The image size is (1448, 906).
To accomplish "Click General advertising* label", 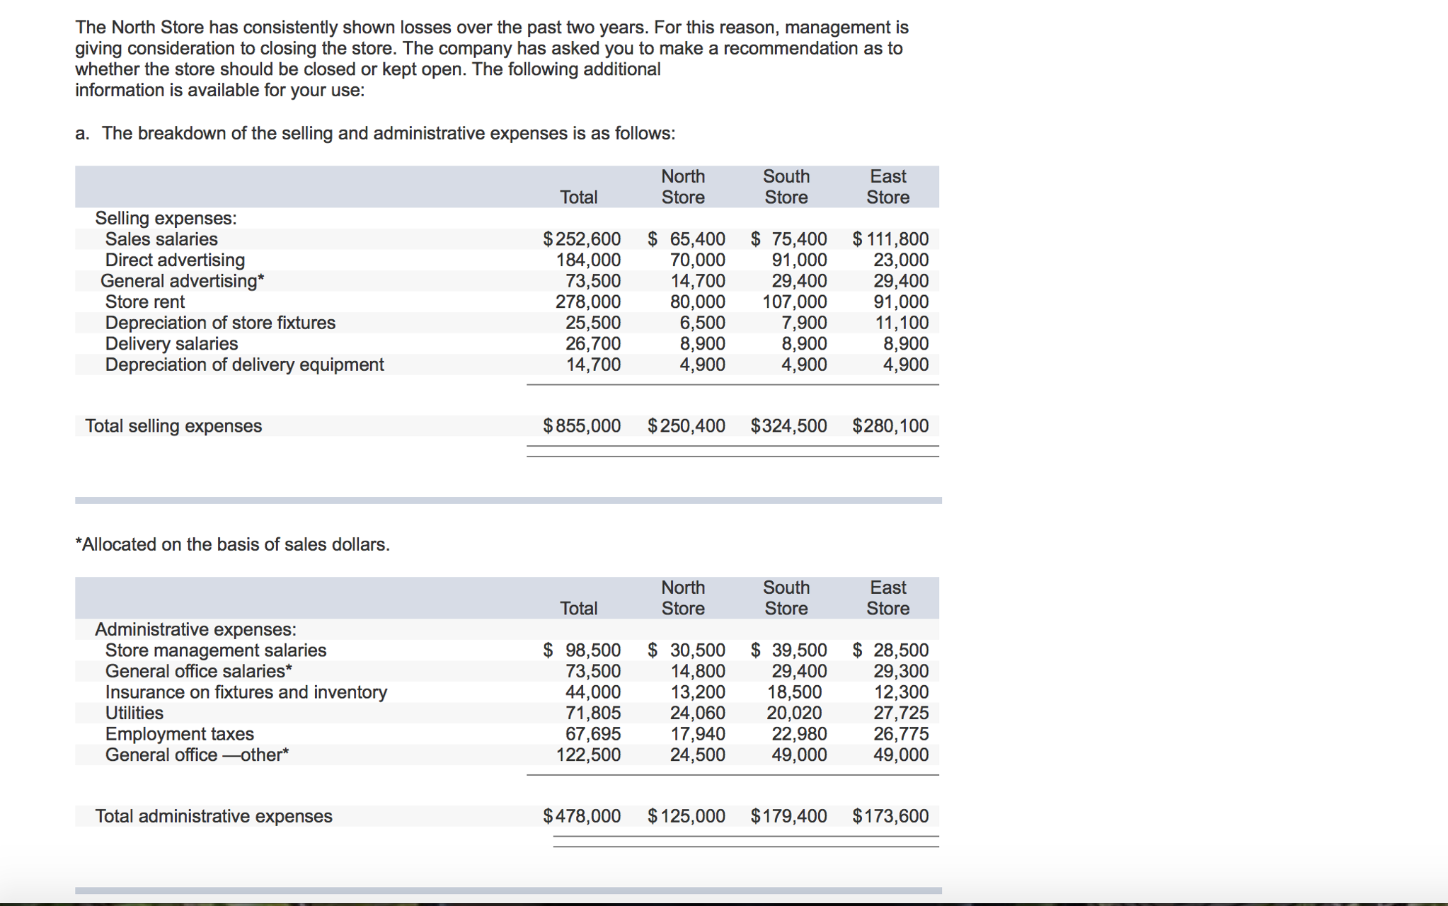I will point(183,281).
